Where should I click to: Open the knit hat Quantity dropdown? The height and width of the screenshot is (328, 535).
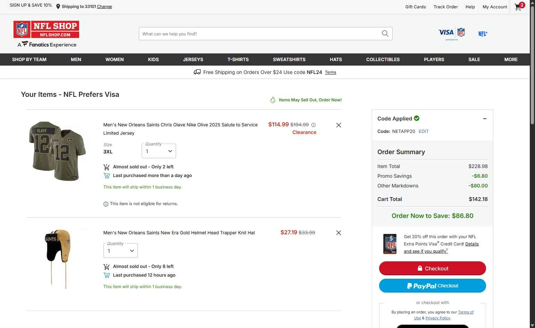tap(120, 251)
